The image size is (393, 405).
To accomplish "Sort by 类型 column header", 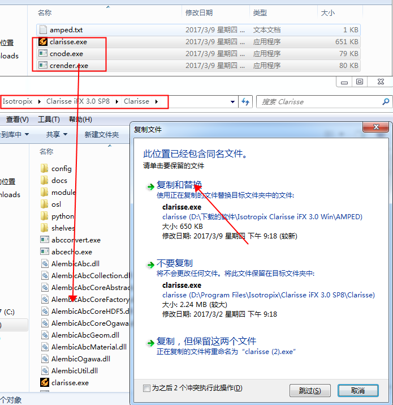I will 260,12.
